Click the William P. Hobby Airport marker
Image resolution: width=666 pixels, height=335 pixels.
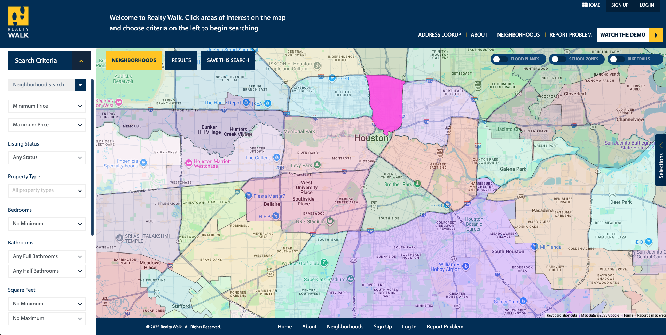466,266
